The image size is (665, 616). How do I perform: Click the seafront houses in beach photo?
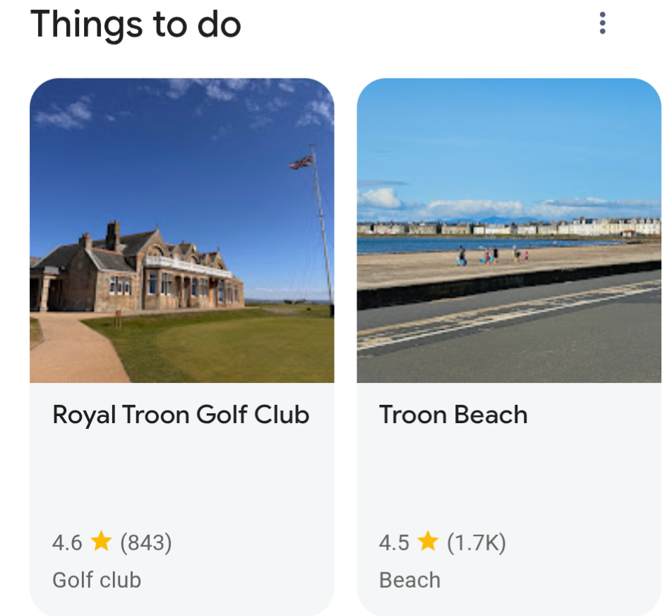pyautogui.click(x=508, y=227)
